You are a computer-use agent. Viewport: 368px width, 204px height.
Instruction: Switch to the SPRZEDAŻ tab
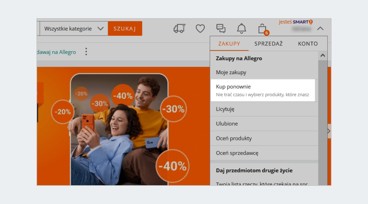(x=268, y=44)
